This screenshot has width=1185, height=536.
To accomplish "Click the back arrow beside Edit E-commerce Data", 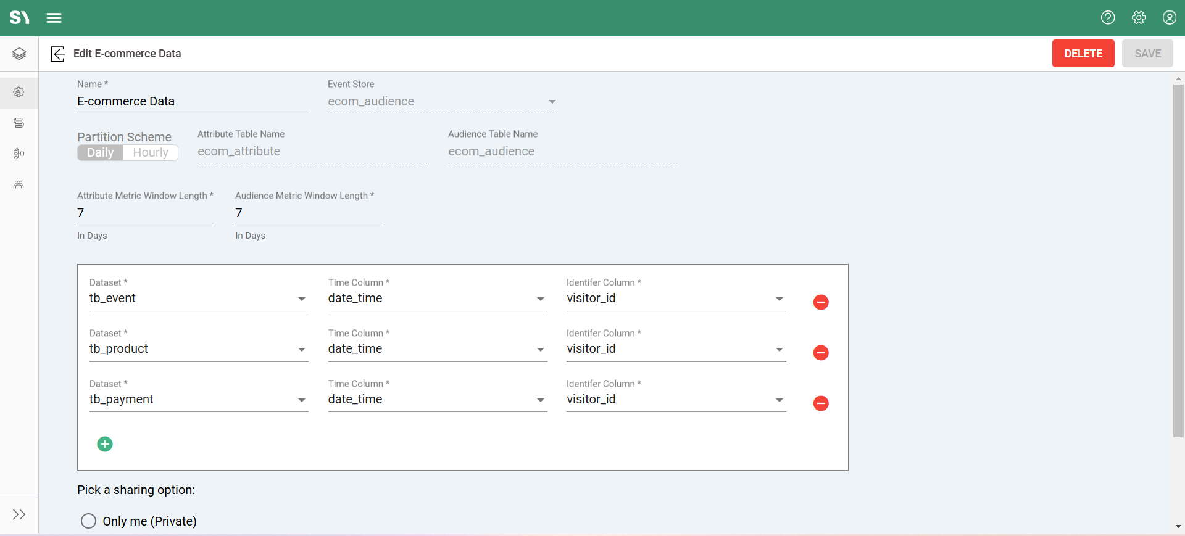I will pyautogui.click(x=57, y=54).
